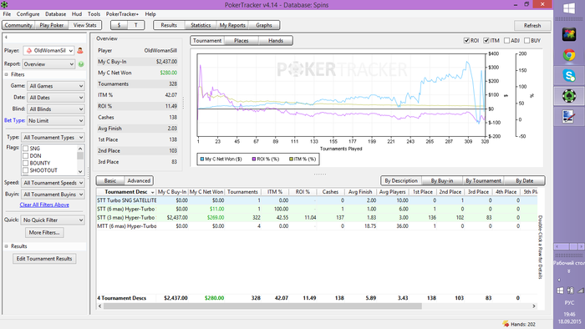Screen dimensions: 585x329
Task: Open the Blind filter dropdown
Action: coord(56,109)
